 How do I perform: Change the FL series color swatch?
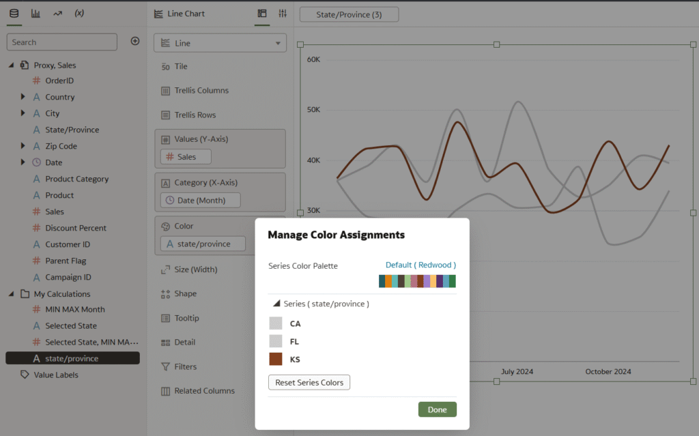276,341
